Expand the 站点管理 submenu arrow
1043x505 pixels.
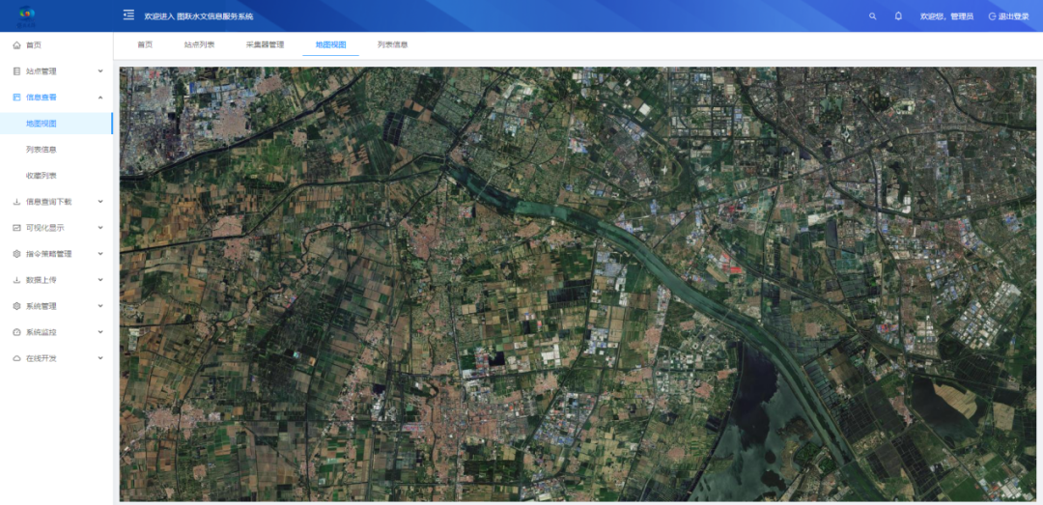pos(100,71)
